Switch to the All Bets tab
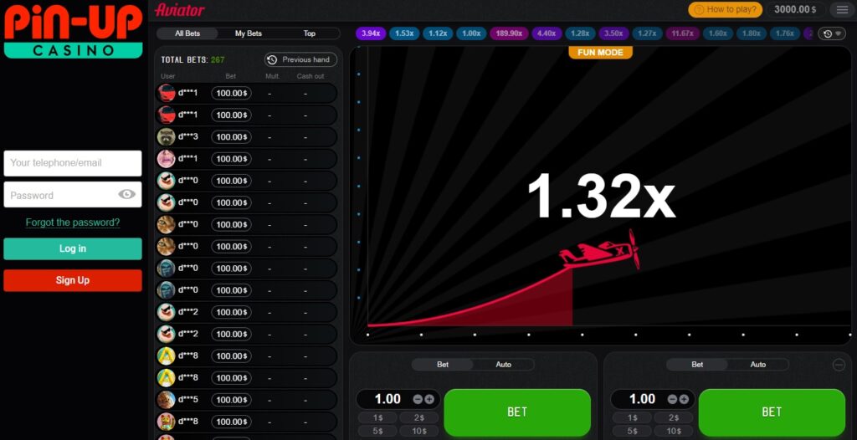 pos(187,33)
